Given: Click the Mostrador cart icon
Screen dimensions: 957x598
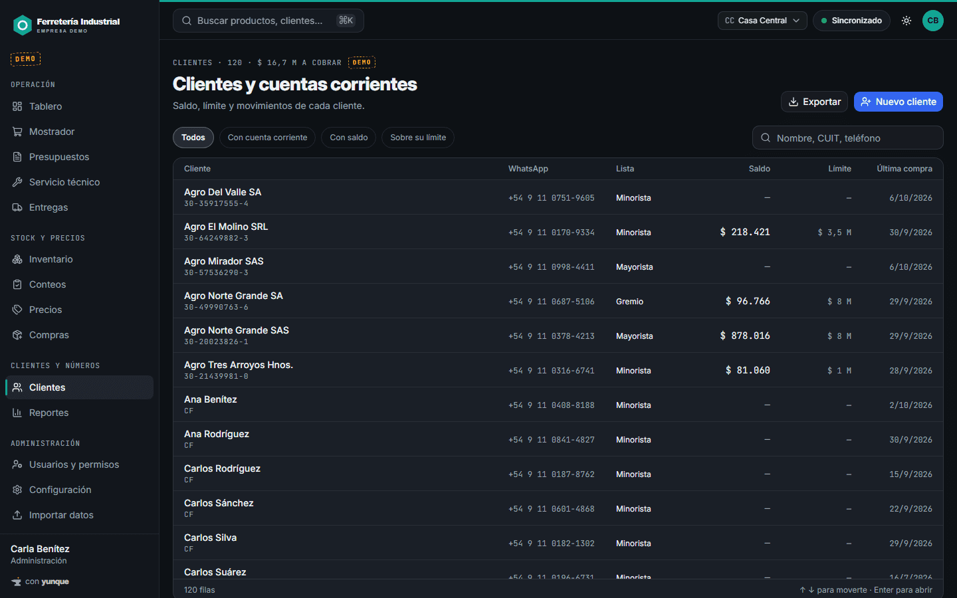Looking at the screenshot, I should click(x=17, y=132).
